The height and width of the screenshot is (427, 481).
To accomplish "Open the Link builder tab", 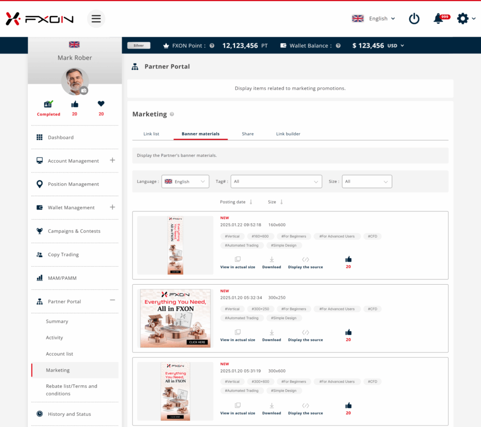I will (288, 134).
